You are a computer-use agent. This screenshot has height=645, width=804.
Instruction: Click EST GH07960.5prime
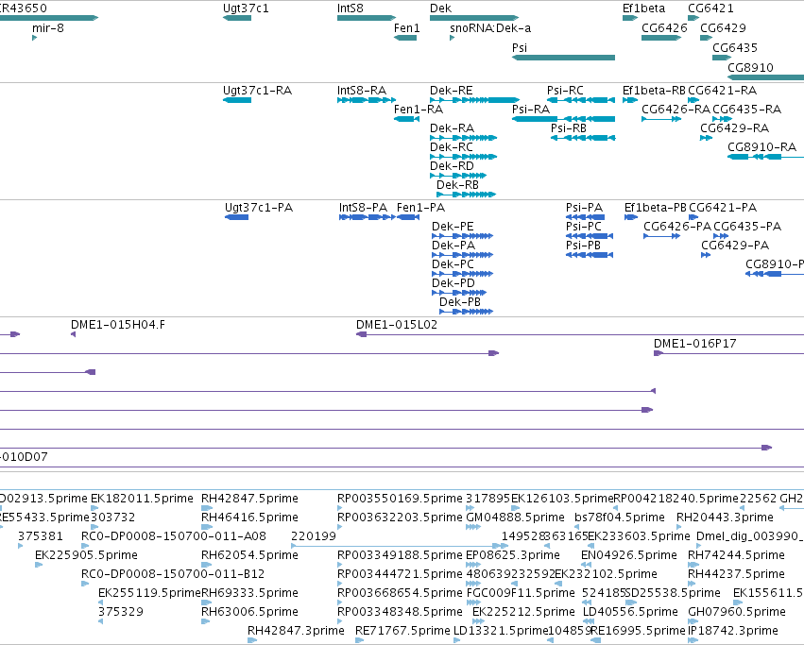[737, 612]
